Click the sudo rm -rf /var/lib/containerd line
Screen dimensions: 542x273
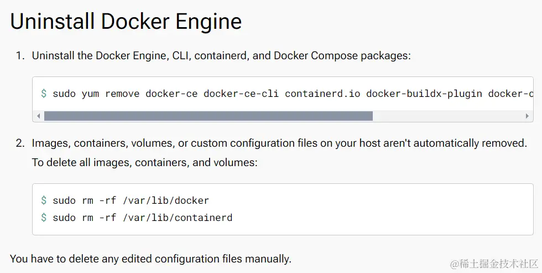click(142, 218)
